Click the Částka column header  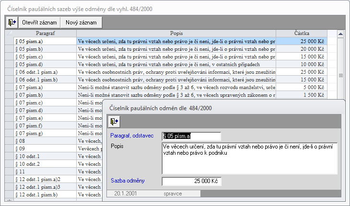(x=302, y=34)
